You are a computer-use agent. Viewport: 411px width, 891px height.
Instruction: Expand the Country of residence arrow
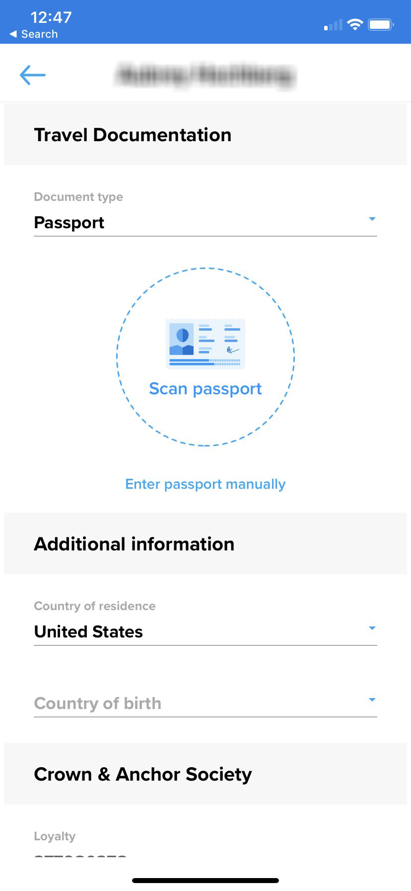click(x=372, y=628)
